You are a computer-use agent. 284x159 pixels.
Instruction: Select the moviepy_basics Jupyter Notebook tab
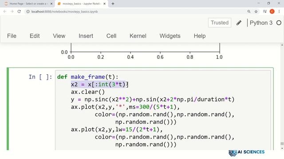click(82, 4)
